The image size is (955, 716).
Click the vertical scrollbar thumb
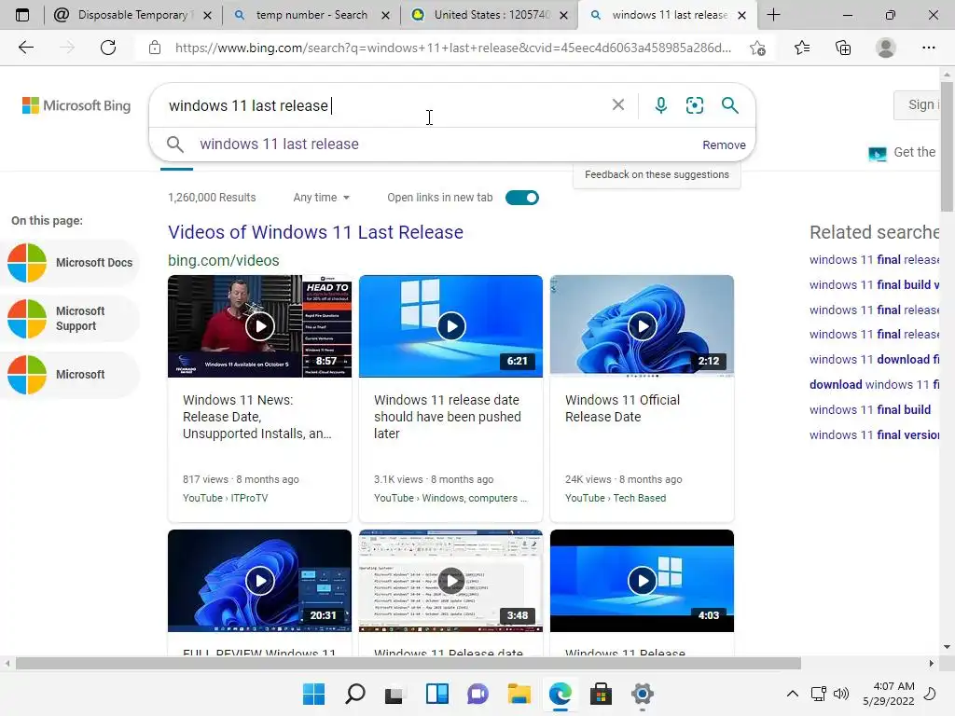(948, 145)
